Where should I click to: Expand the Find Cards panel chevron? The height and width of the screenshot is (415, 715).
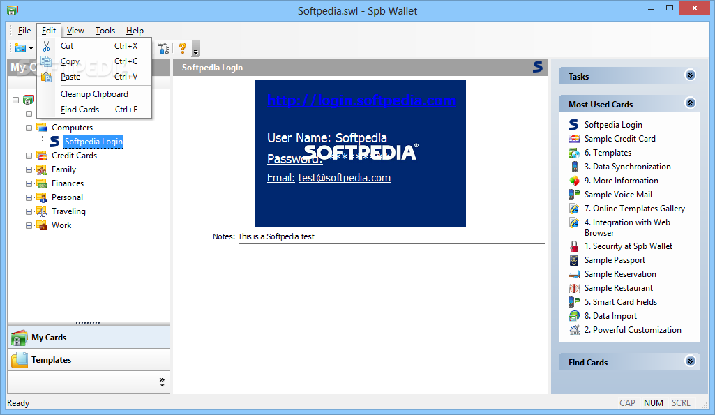pos(690,361)
